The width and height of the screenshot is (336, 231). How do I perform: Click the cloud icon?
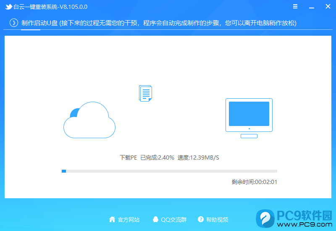tap(89, 120)
